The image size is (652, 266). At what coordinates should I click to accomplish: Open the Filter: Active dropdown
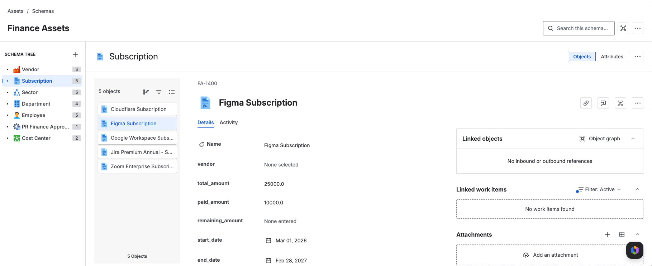tap(599, 189)
